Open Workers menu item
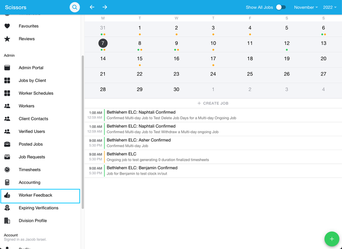The width and height of the screenshot is (342, 249). (40, 106)
